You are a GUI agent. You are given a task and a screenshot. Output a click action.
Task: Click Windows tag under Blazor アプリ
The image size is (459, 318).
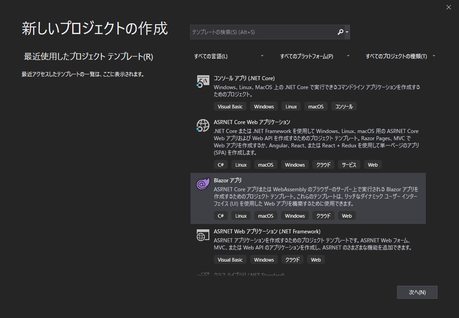(295, 215)
